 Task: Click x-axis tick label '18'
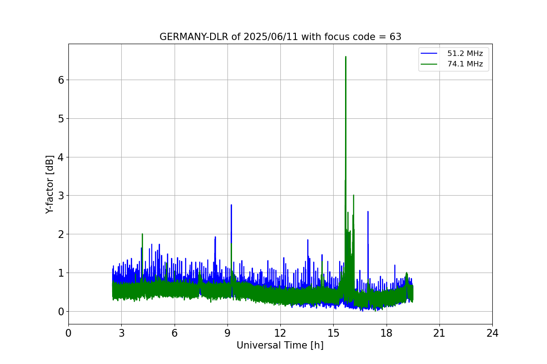click(386, 333)
